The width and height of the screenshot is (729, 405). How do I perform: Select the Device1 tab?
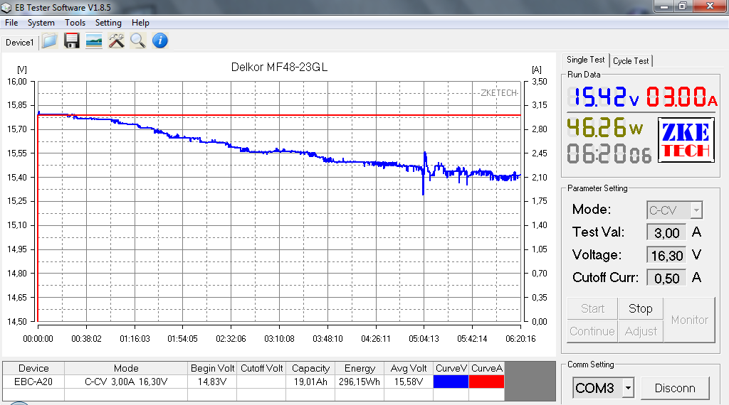click(x=19, y=43)
